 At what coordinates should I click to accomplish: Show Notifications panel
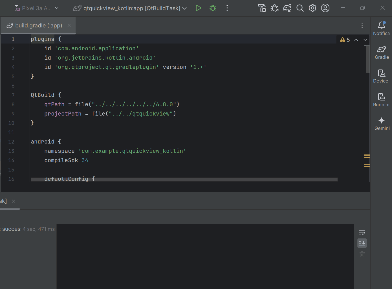(x=381, y=28)
